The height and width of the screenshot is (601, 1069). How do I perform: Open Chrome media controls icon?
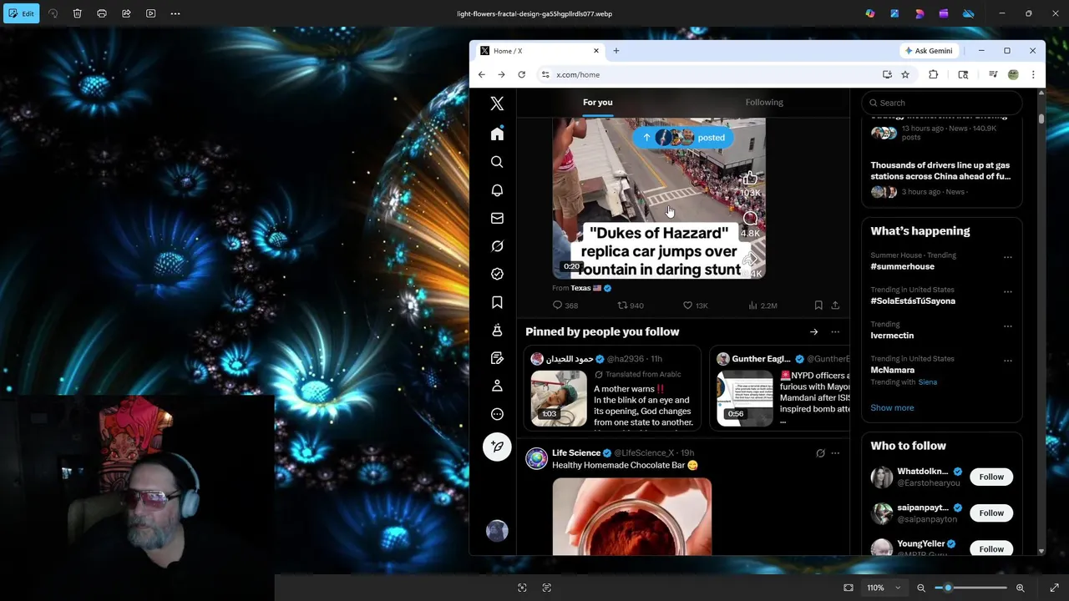993,74
